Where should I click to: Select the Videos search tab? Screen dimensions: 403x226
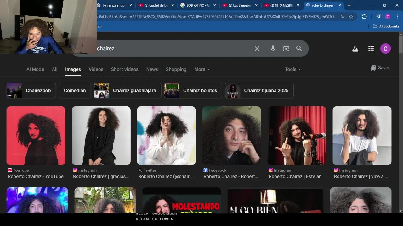tap(96, 69)
